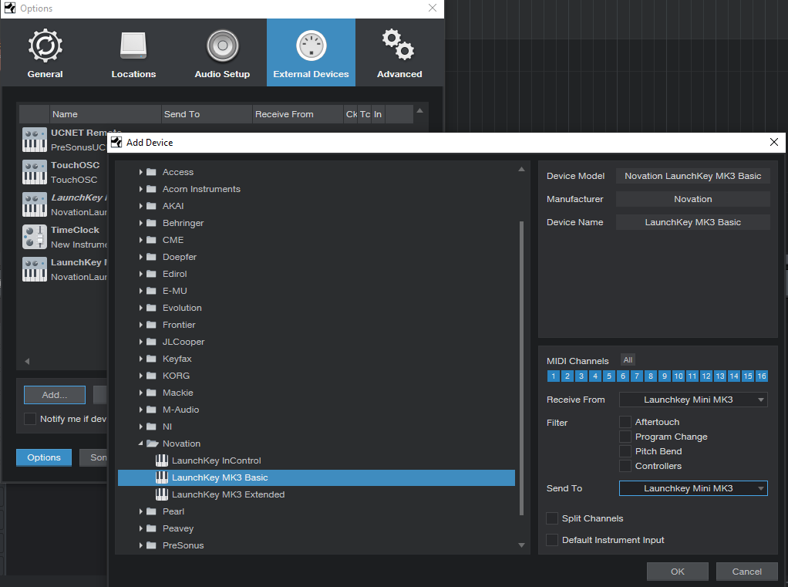Click the TimeClock control surface icon
The width and height of the screenshot is (788, 587).
click(x=35, y=237)
